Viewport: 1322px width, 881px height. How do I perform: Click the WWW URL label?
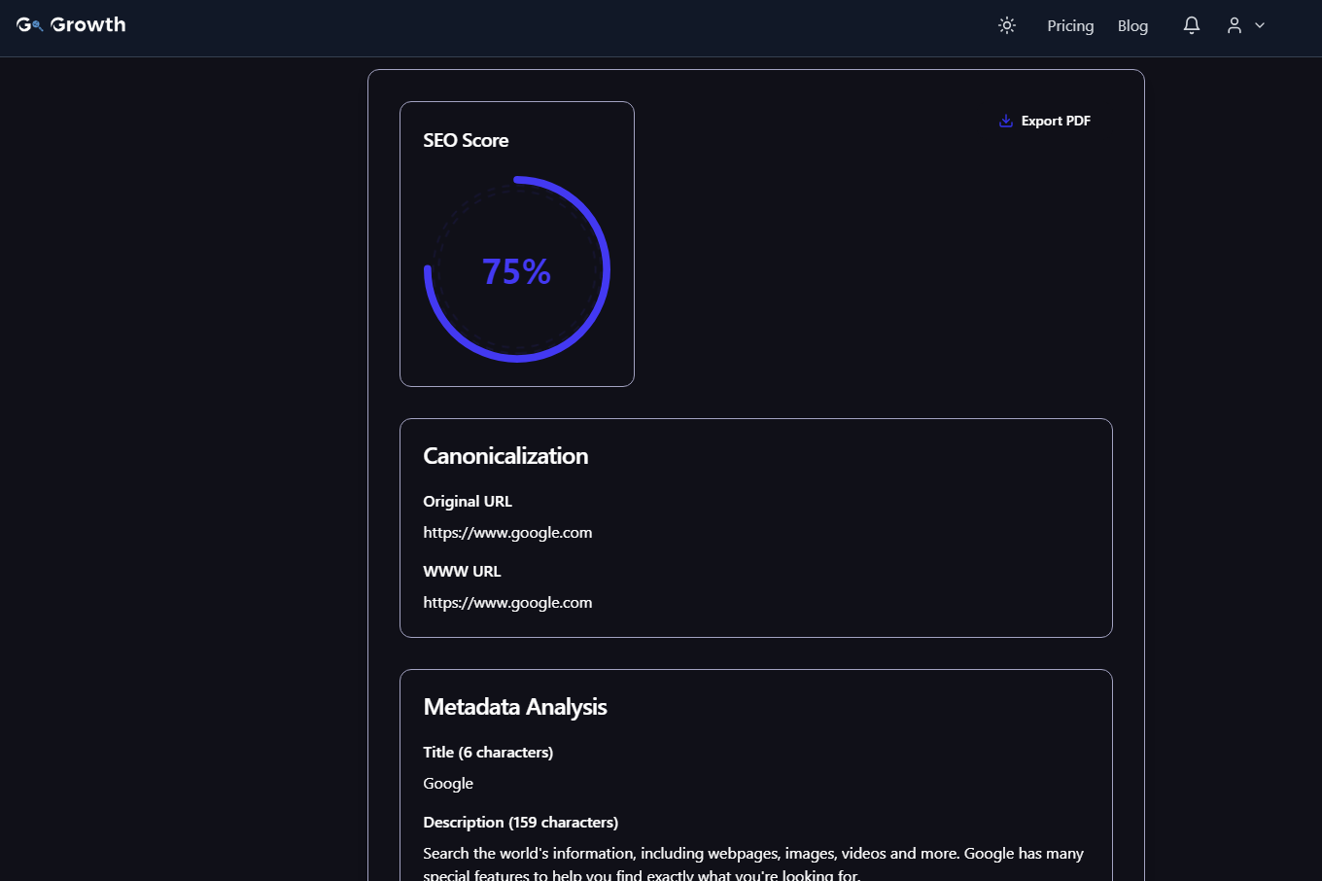point(462,571)
